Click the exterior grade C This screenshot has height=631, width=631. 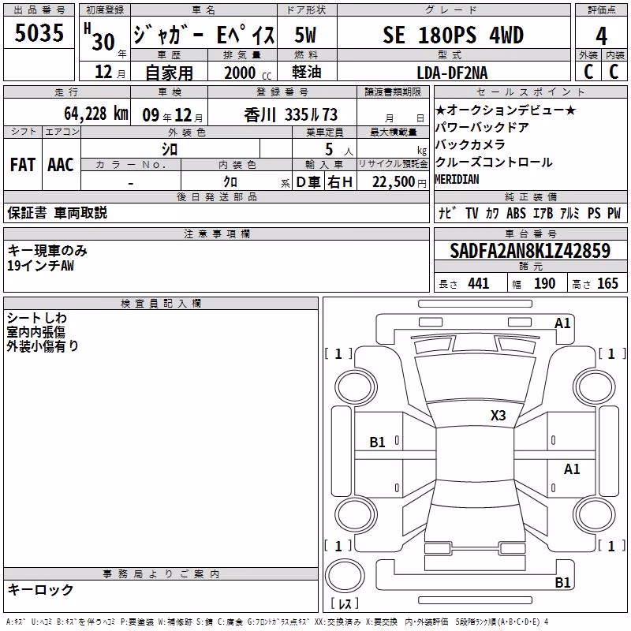[x=588, y=72]
